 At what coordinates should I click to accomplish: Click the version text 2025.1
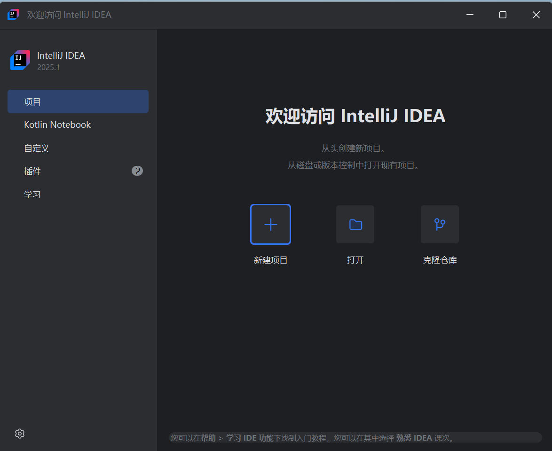click(48, 67)
